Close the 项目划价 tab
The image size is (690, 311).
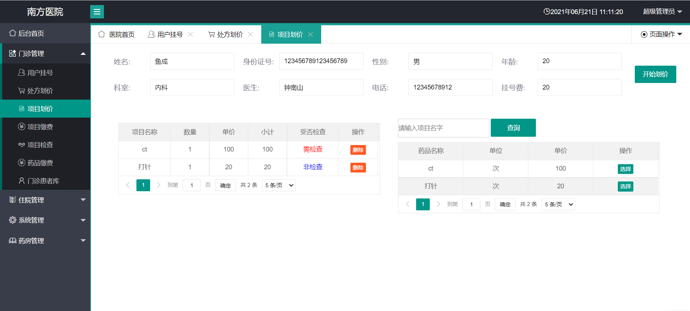point(310,34)
